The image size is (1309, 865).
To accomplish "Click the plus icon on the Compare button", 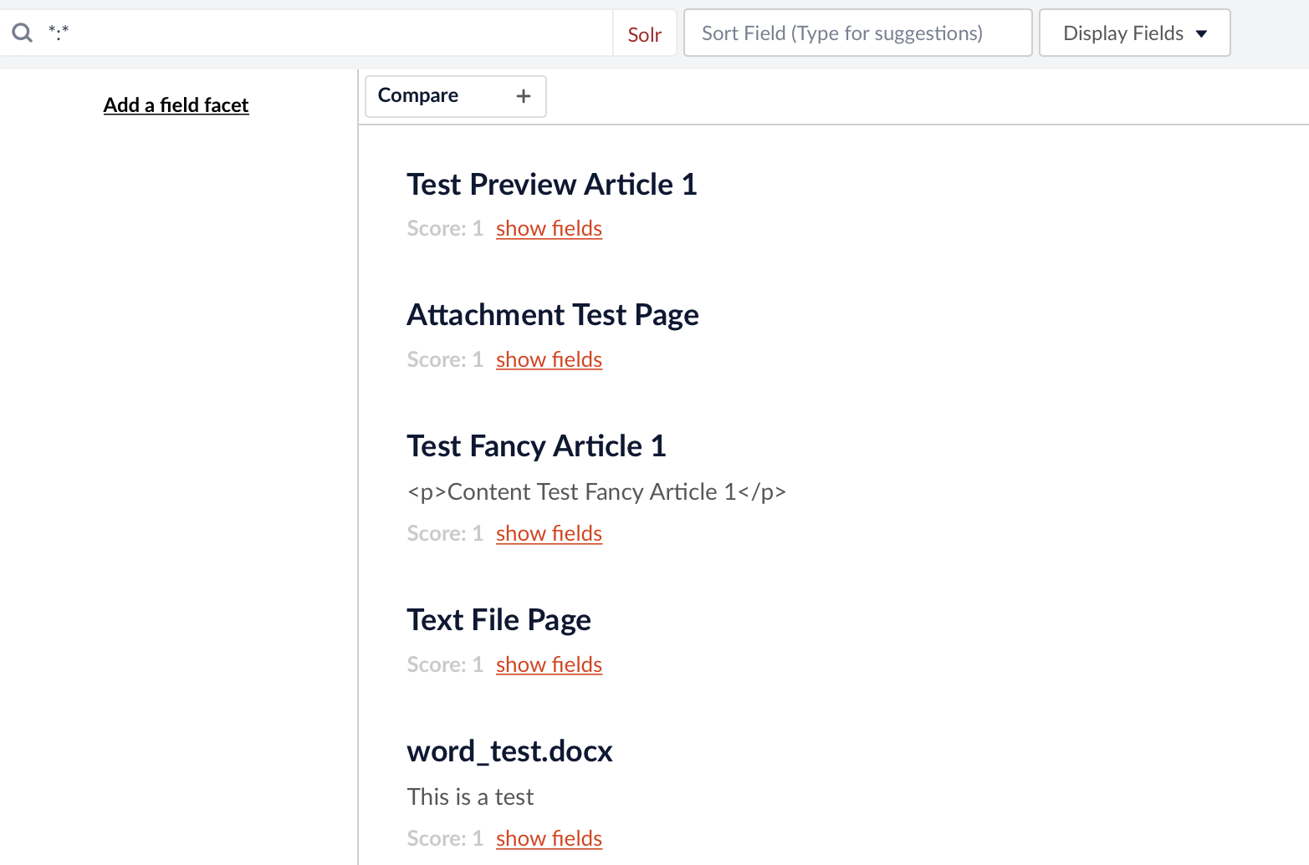I will click(x=523, y=96).
